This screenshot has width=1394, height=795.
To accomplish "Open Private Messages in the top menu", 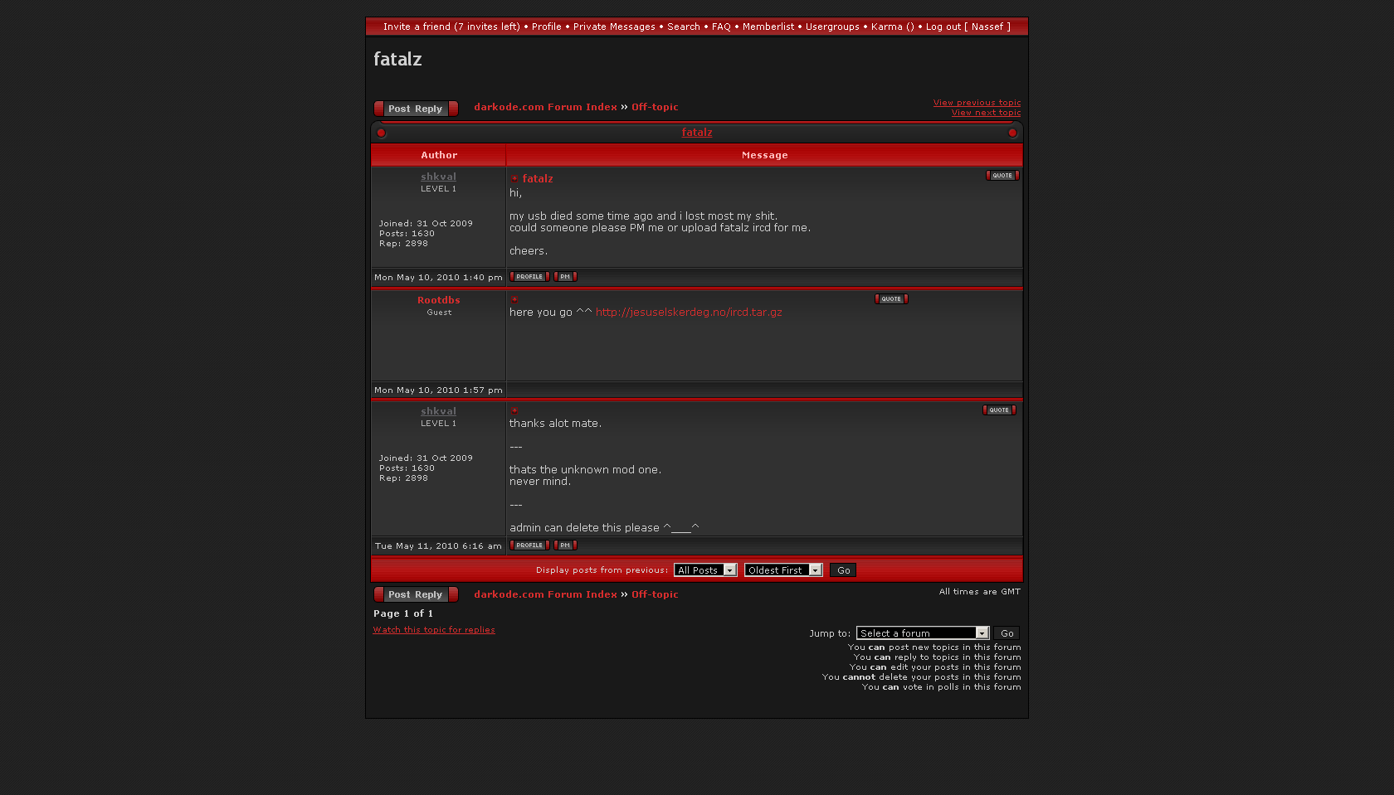I will point(614,27).
